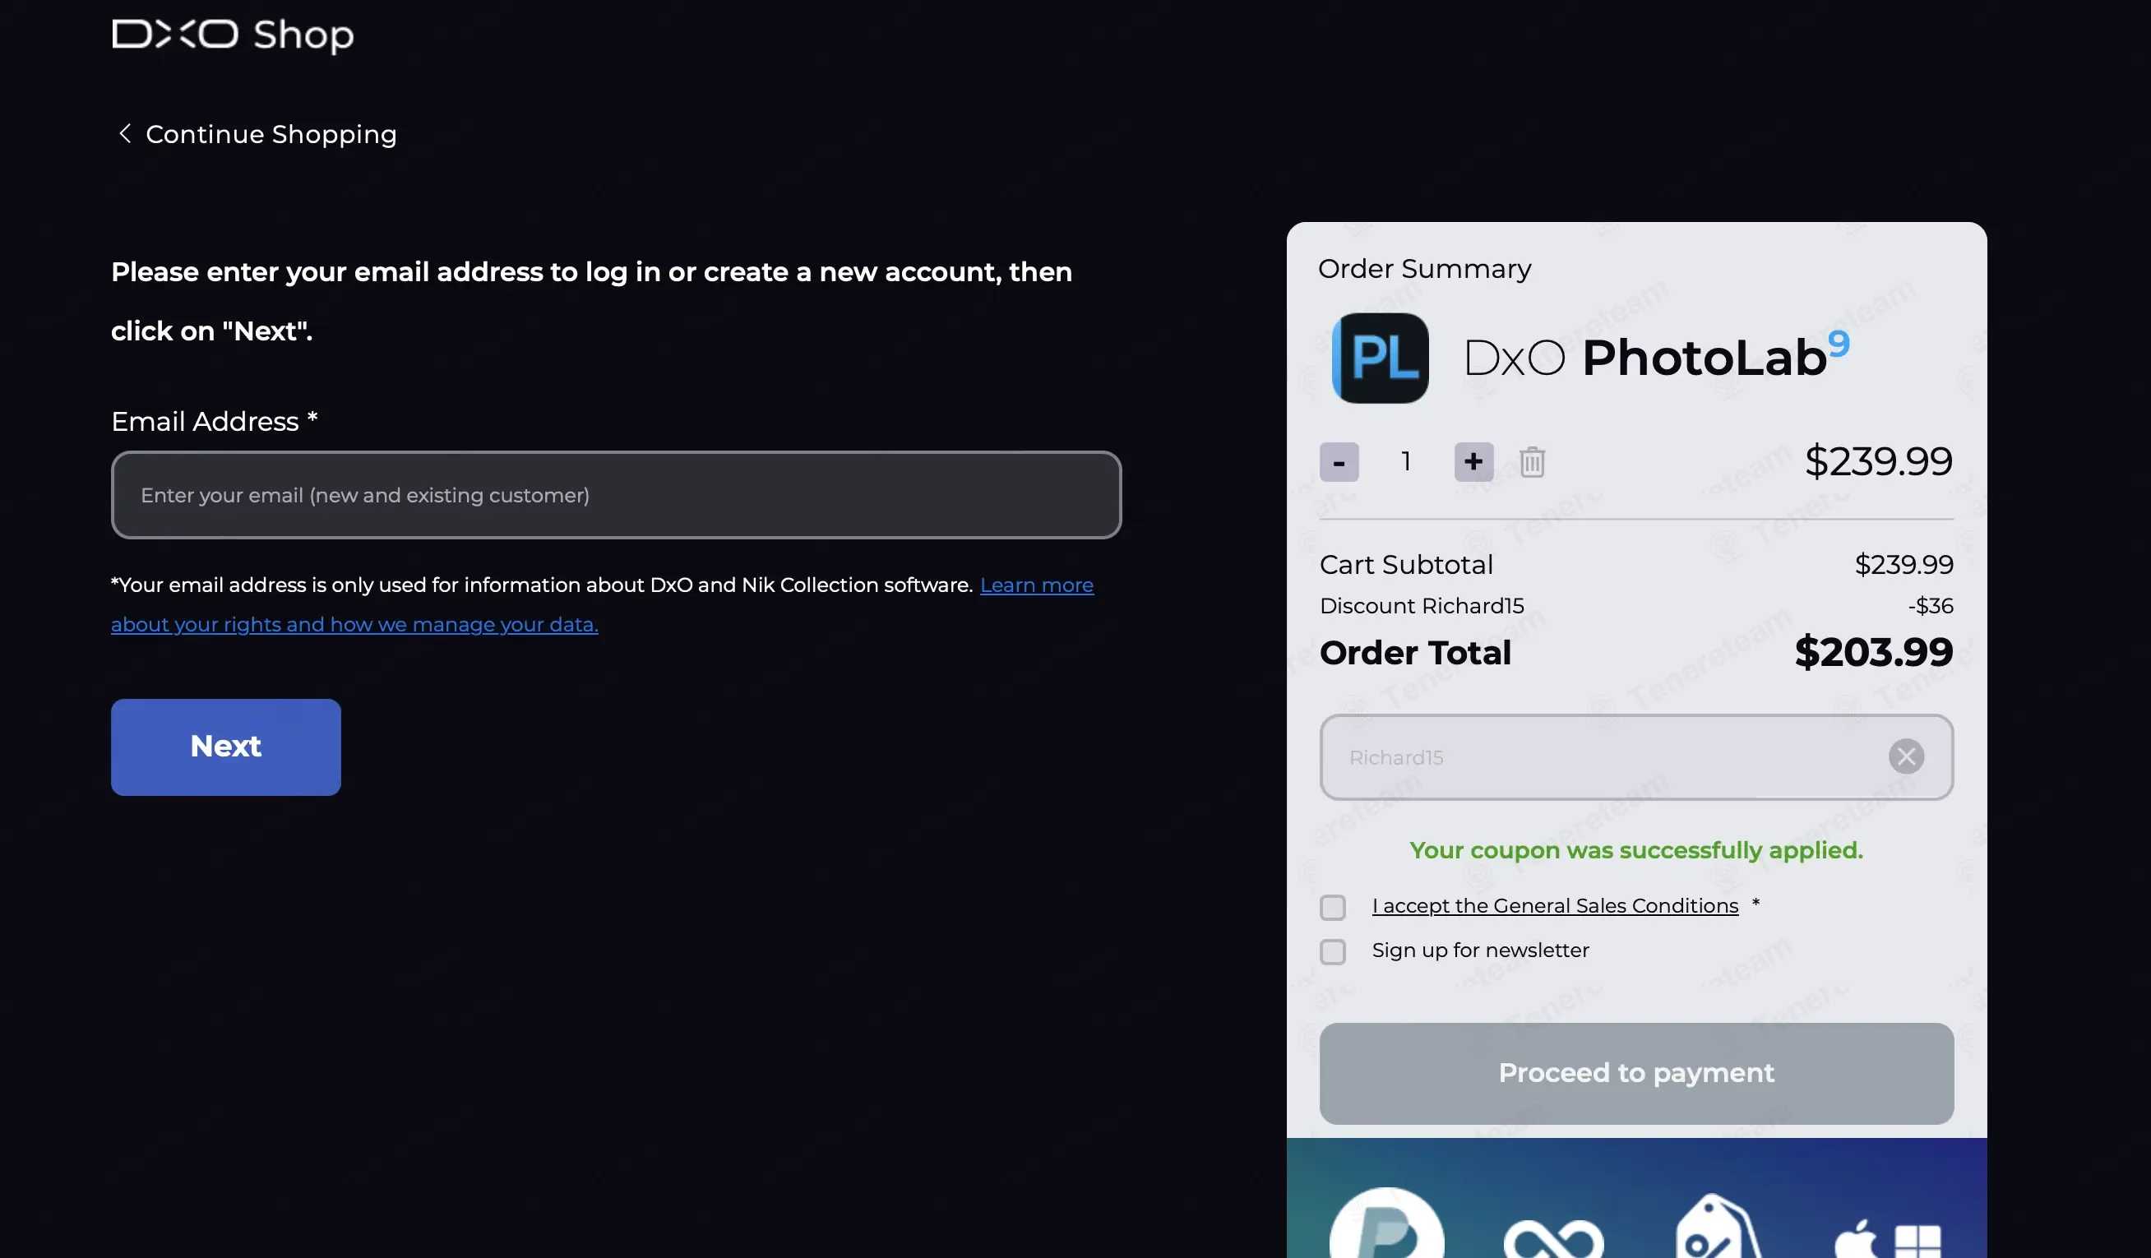Remove item with the trash icon
Viewport: 2151px width, 1258px height.
tap(1531, 462)
